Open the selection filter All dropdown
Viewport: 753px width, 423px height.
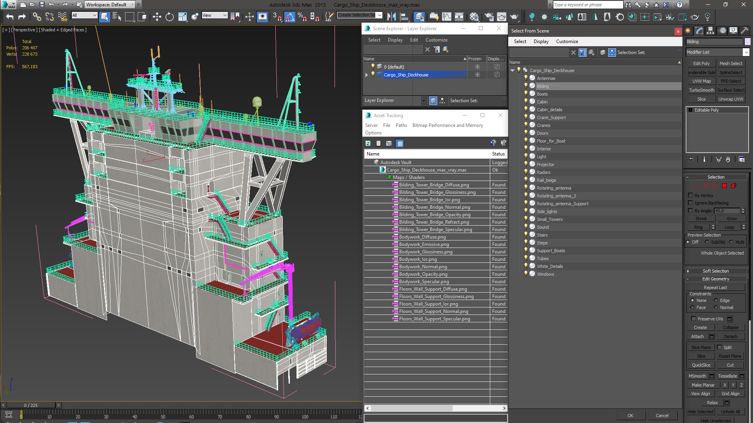[84, 15]
